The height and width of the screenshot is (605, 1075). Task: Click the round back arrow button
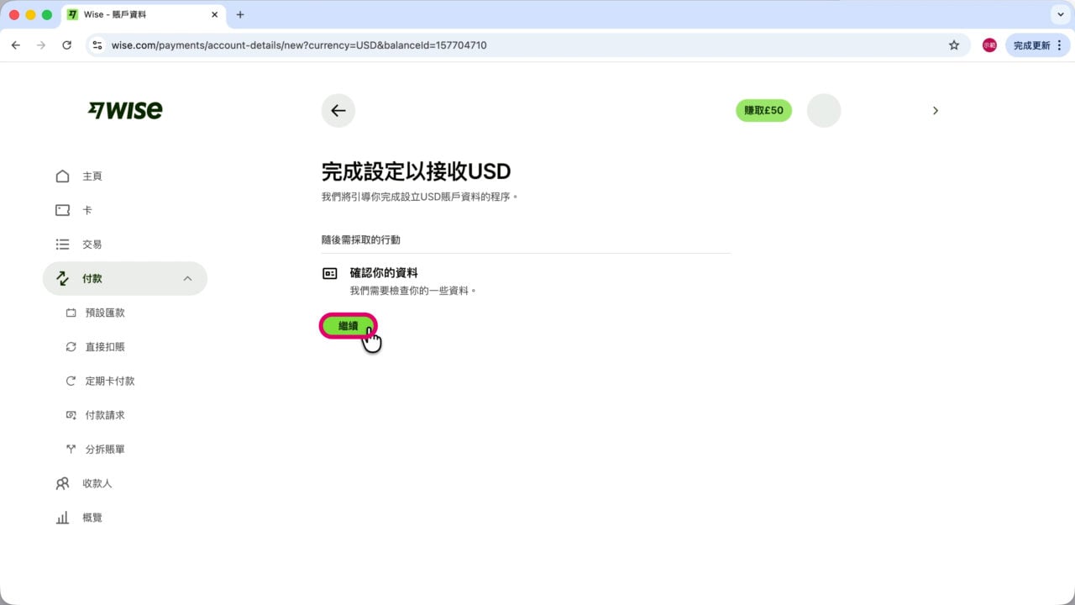click(338, 111)
